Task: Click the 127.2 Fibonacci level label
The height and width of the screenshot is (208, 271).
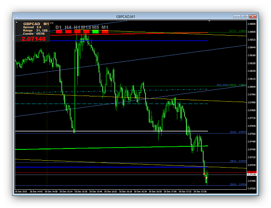Action: (238, 31)
